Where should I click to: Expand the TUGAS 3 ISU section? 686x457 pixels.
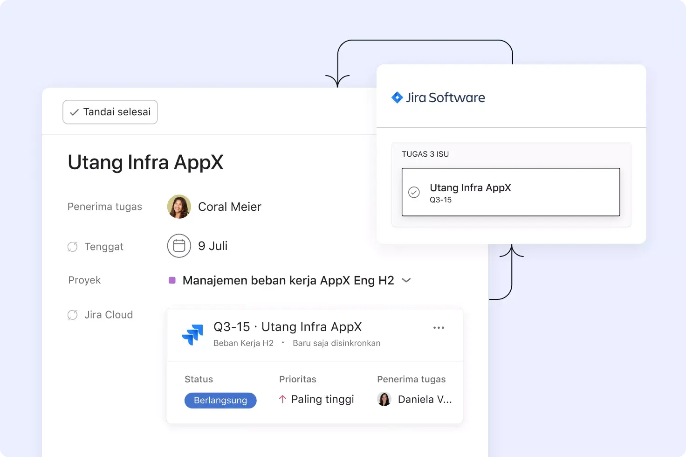point(425,154)
